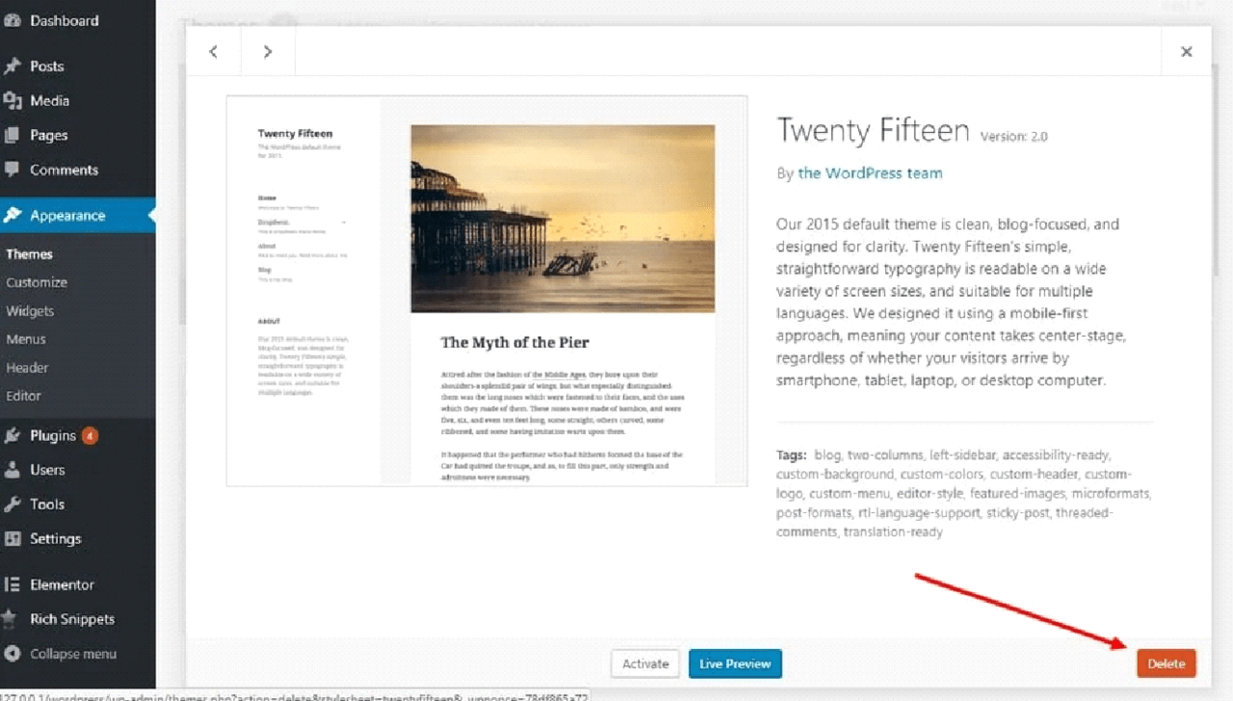Open the Elementor menu label
Image resolution: width=1233 pixels, height=701 pixels.
tap(62, 584)
